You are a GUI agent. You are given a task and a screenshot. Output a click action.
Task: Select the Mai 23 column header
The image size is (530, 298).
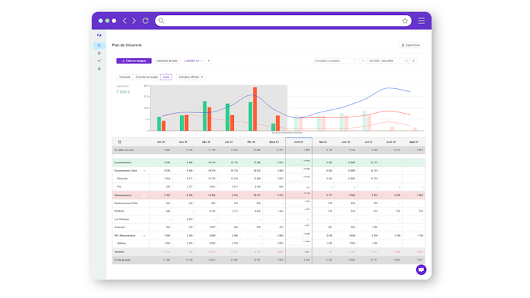[323, 142]
